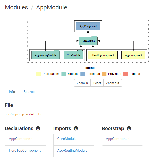Click the HeroTopComponent node in the graph
This screenshot has height=158, width=152.
pyautogui.click(x=103, y=55)
